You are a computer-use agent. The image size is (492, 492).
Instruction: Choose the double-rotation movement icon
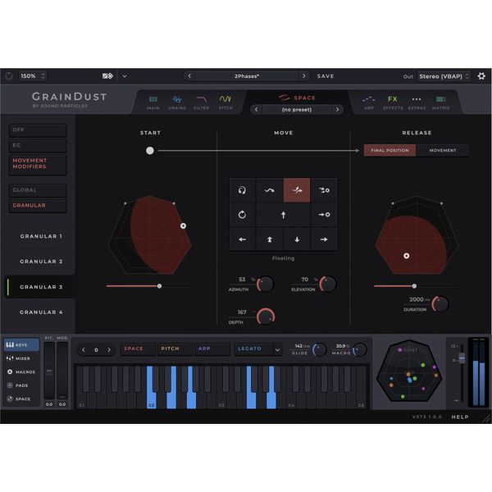pyautogui.click(x=242, y=190)
